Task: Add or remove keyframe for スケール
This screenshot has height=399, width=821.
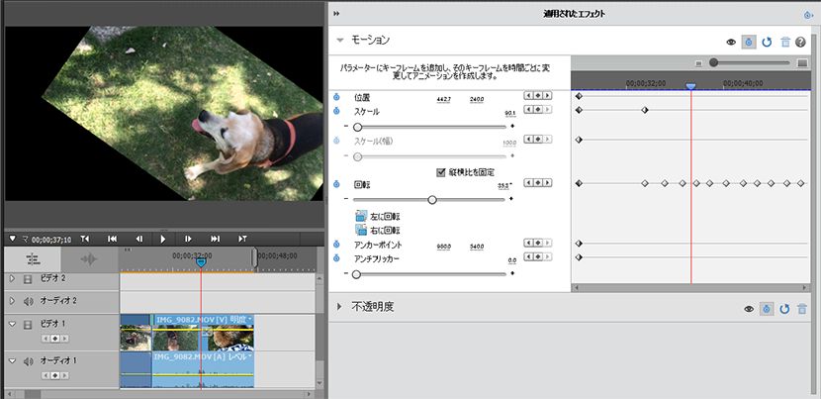Action: [x=538, y=109]
